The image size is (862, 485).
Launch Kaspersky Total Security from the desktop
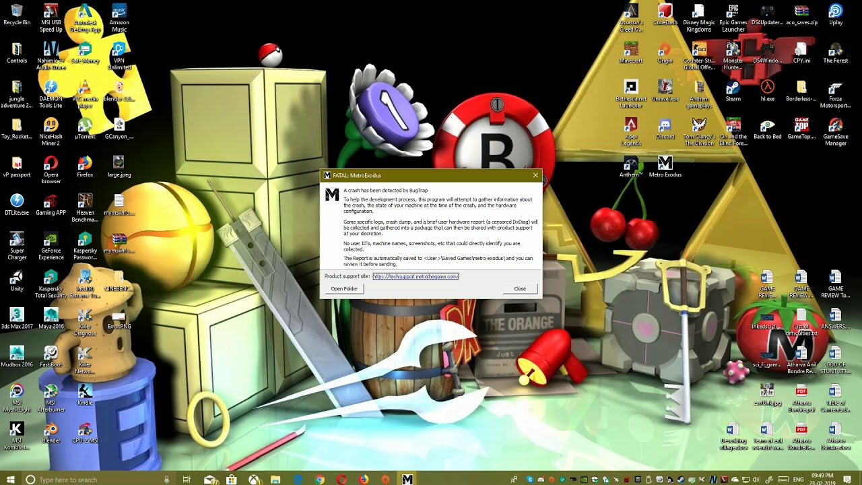click(x=51, y=284)
